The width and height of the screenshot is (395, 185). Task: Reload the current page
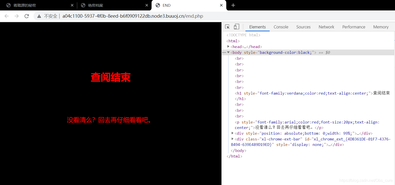pos(27,16)
